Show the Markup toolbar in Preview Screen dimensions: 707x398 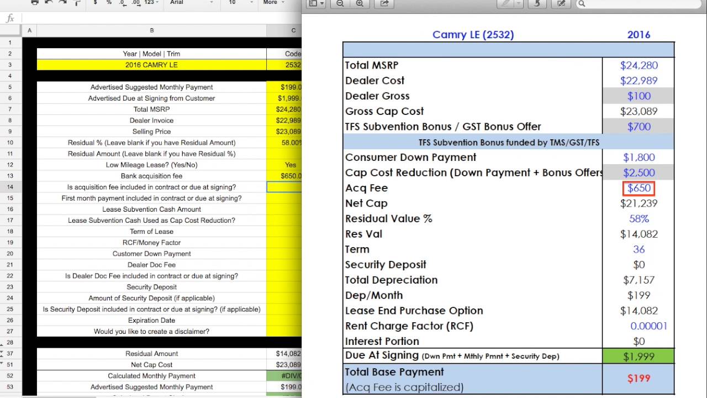(x=561, y=3)
